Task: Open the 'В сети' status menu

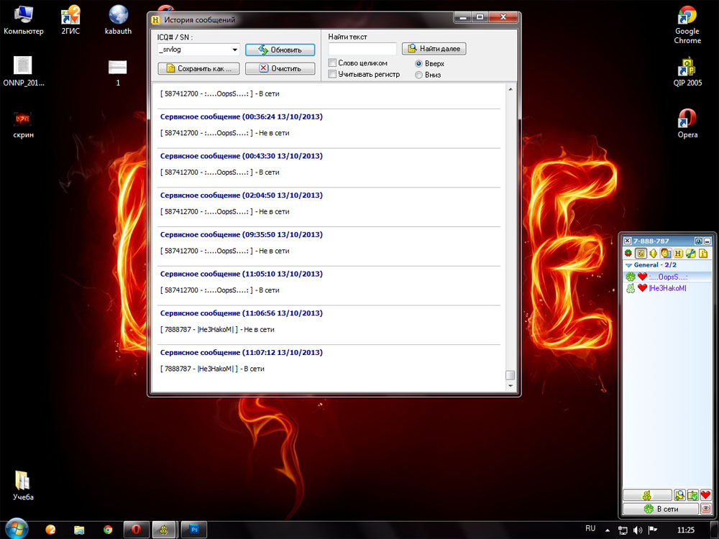Action: 661,508
